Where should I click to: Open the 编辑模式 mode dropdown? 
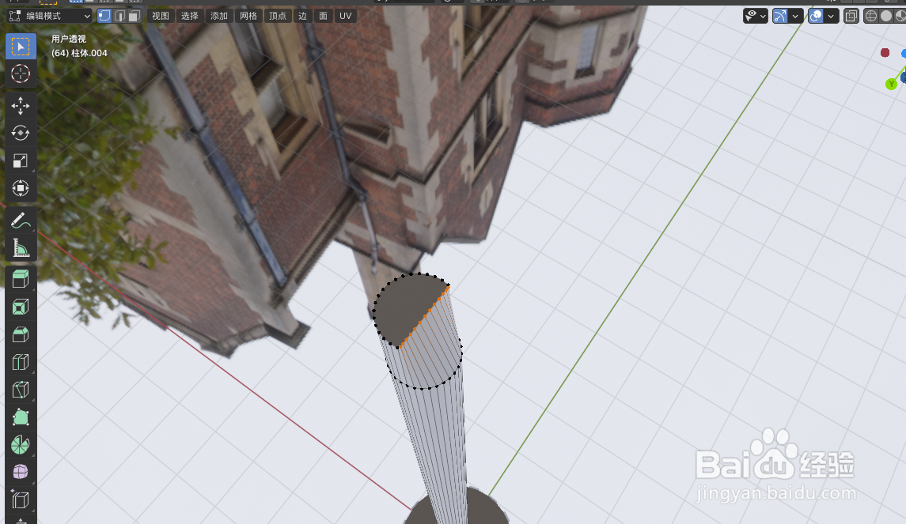pos(50,16)
